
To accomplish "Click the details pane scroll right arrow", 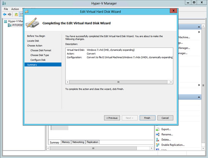I will click(151, 148).
